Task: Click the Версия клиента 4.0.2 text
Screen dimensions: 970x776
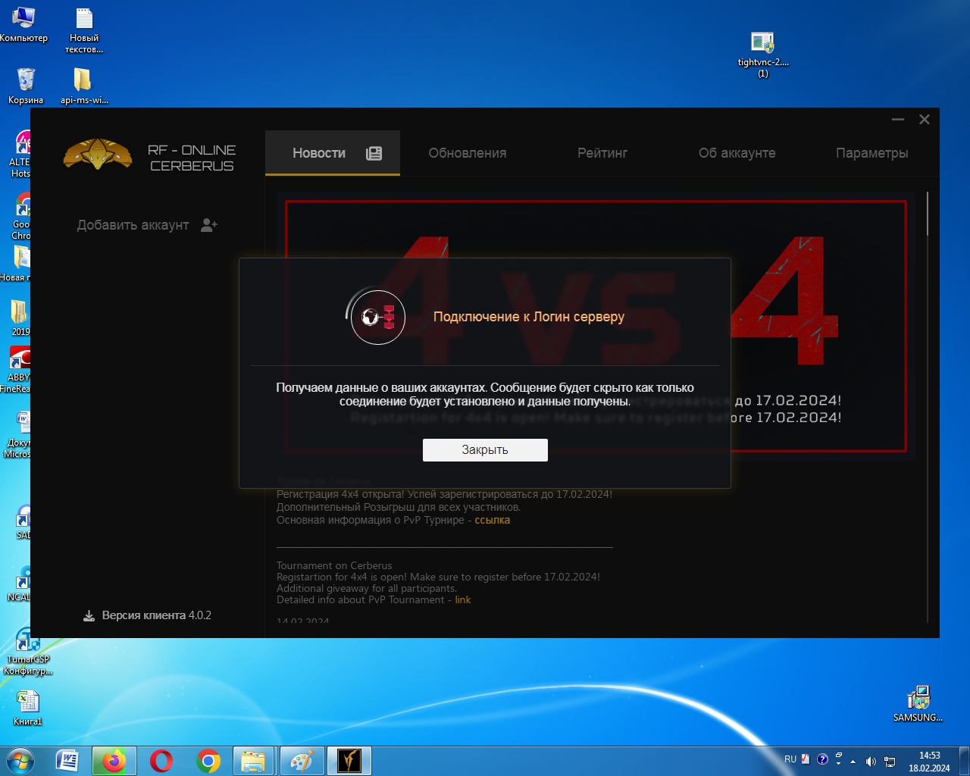Action: tap(157, 615)
